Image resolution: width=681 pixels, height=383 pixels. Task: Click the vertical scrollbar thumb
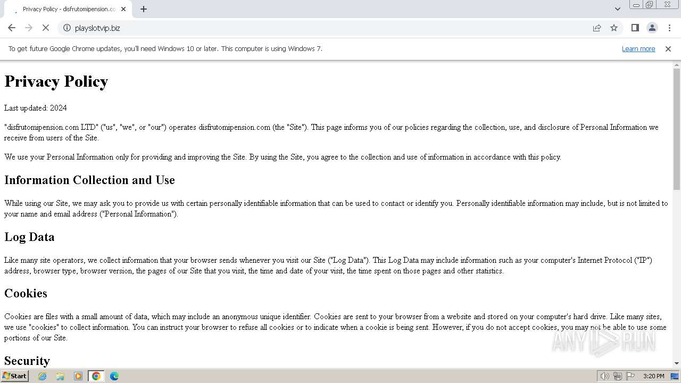tap(677, 129)
